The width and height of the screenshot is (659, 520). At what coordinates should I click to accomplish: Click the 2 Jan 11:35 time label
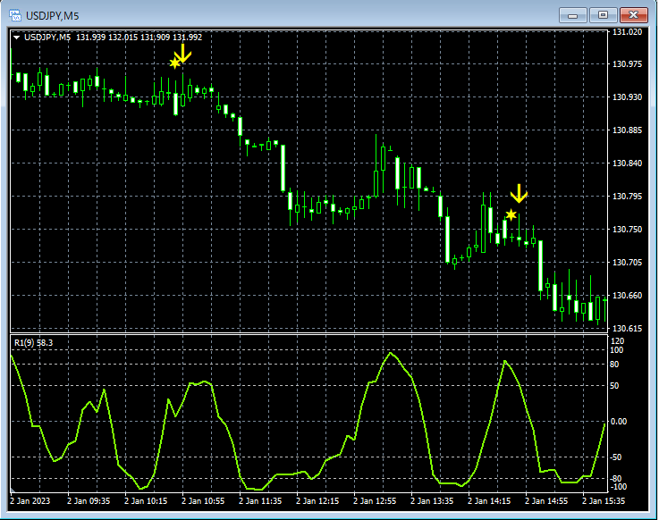tap(260, 501)
